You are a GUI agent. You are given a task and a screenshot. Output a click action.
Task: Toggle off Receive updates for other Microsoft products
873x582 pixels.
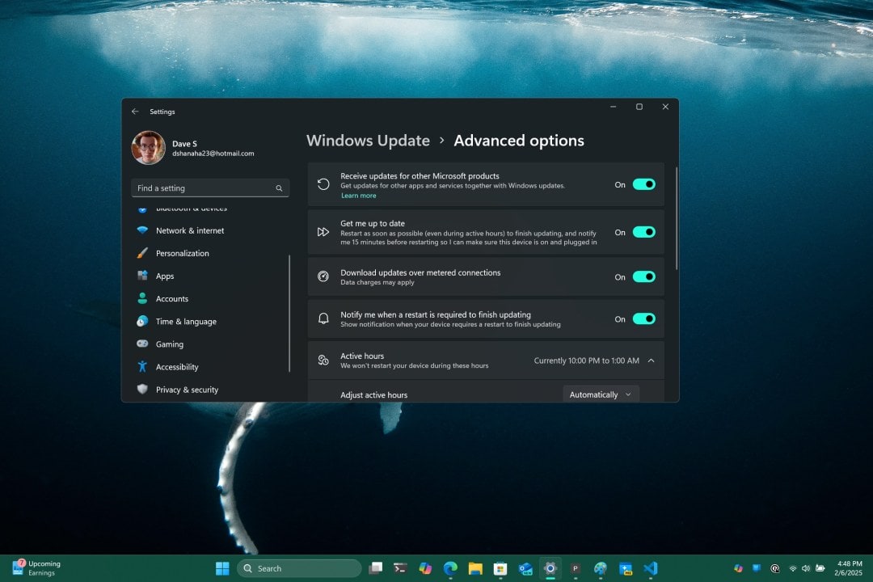click(x=644, y=184)
